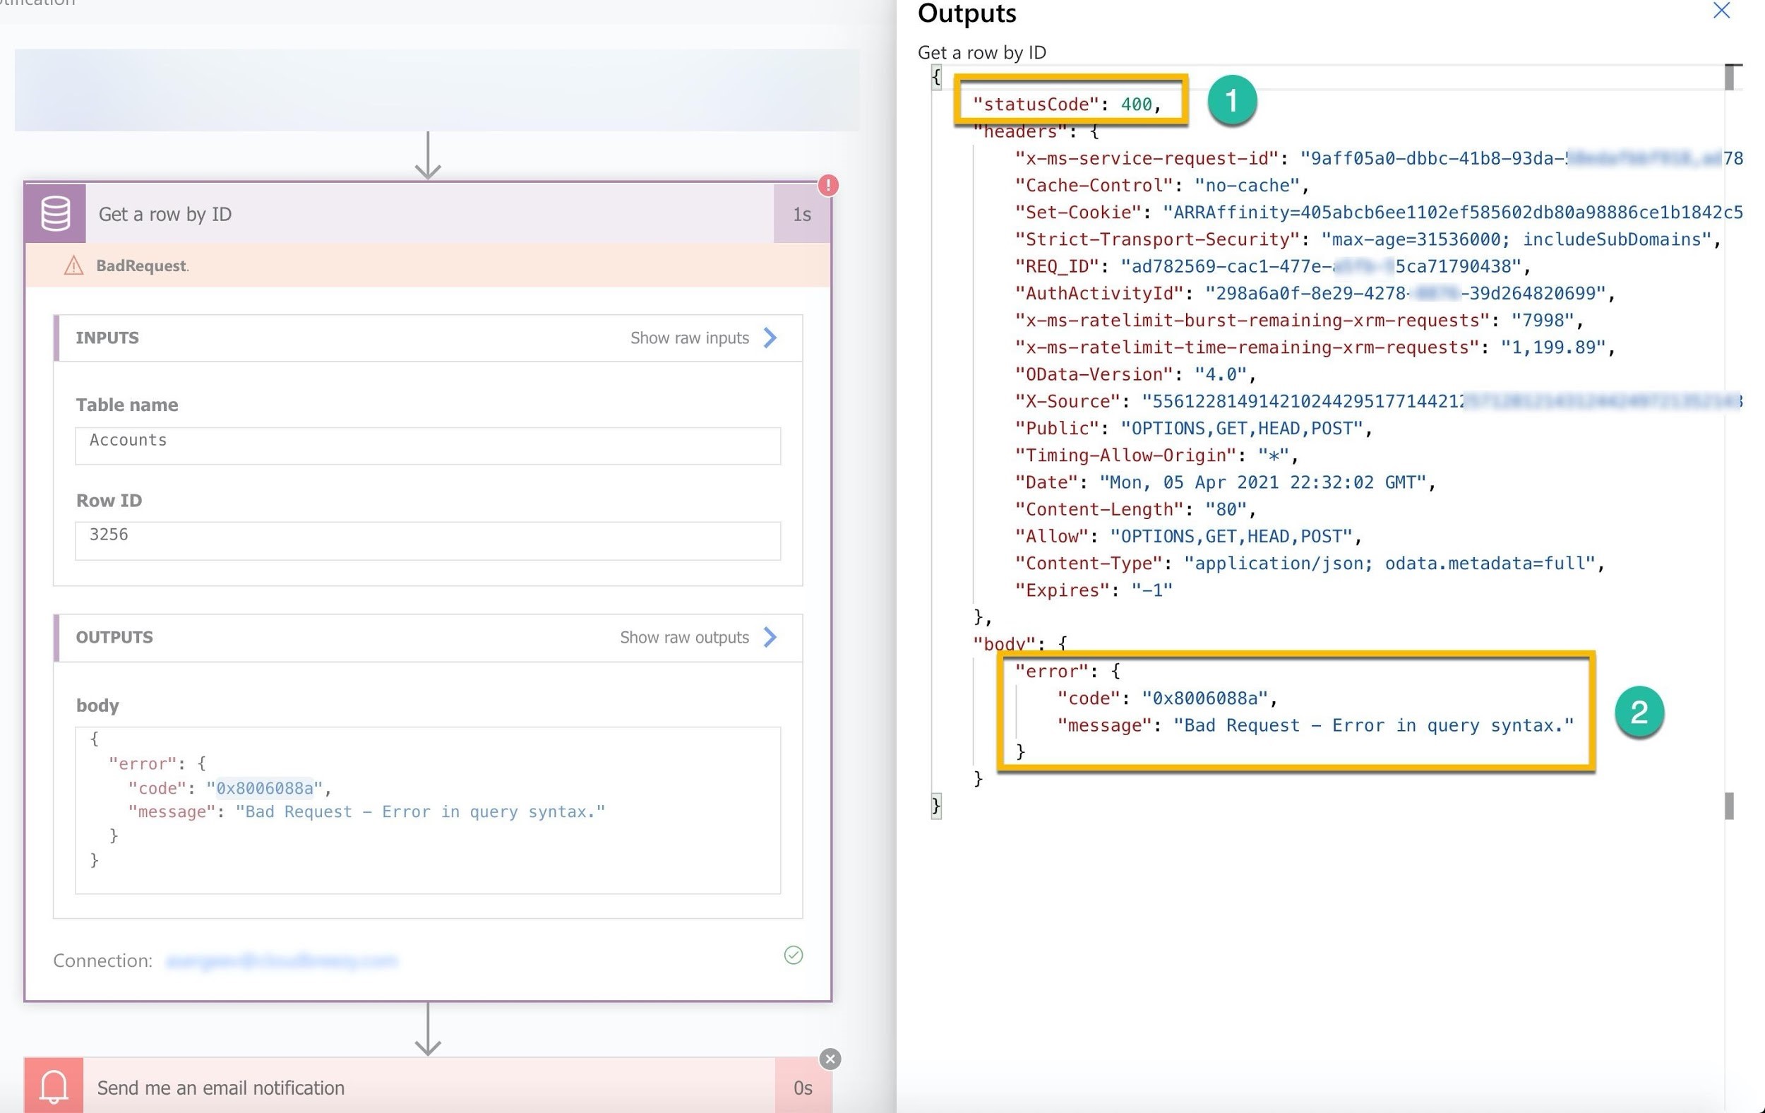This screenshot has height=1113, width=1765.
Task: Click the BadRequest warning triangle icon
Action: 73,266
